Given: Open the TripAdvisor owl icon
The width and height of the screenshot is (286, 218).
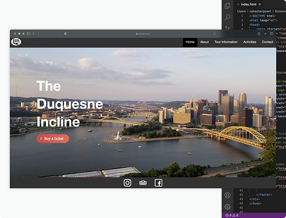Looking at the screenshot, I should click(x=143, y=183).
